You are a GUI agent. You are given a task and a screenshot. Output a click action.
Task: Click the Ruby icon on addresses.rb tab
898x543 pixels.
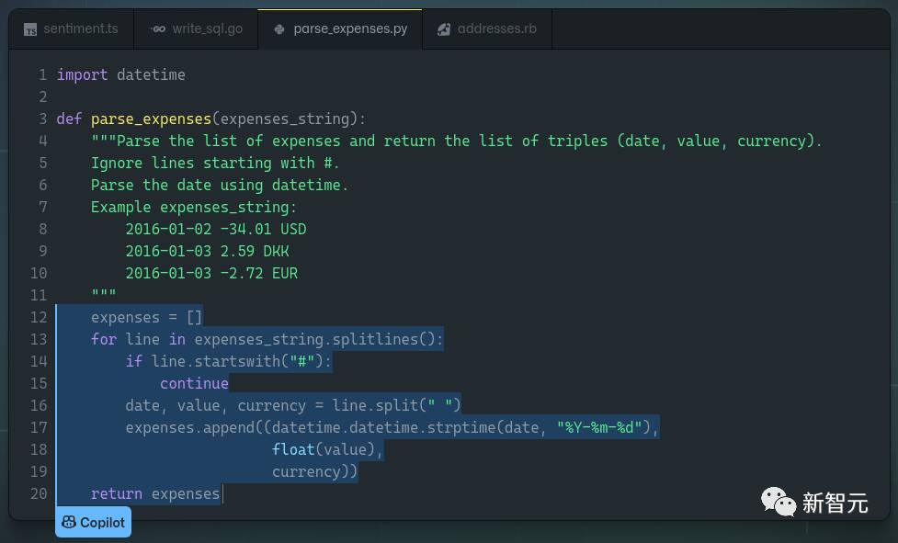[x=444, y=29]
